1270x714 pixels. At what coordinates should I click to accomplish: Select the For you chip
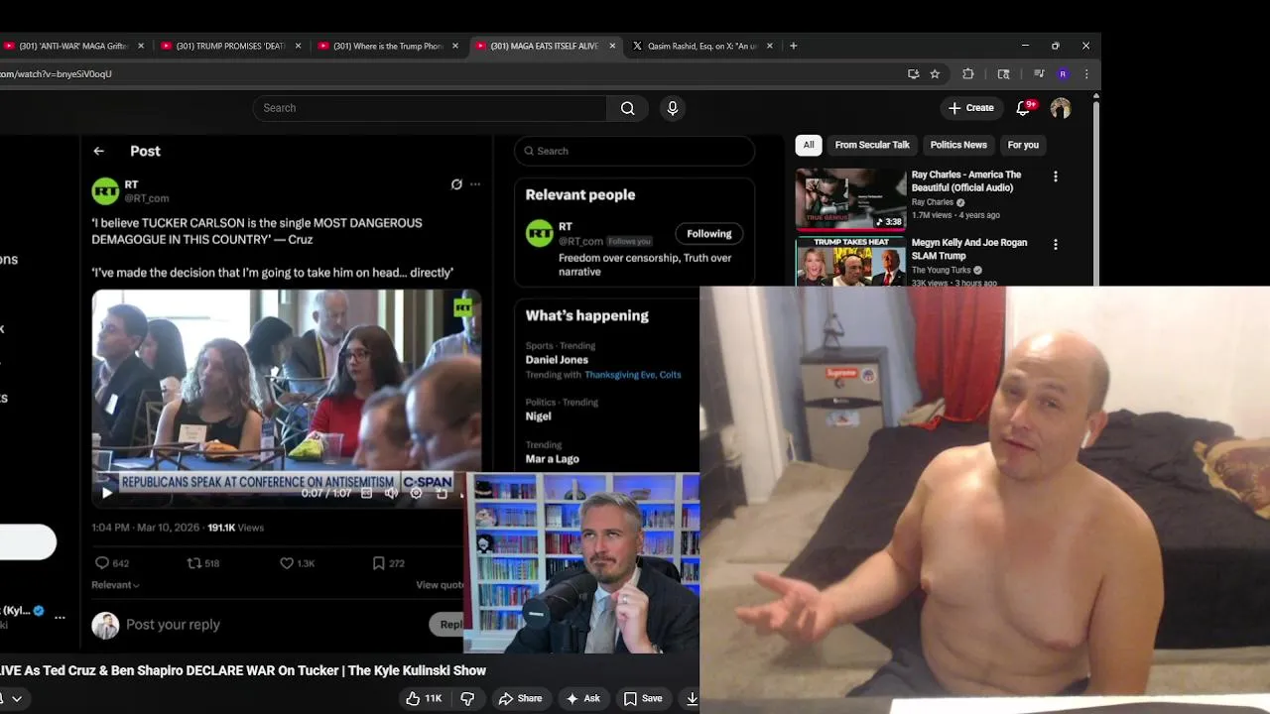[x=1023, y=145]
